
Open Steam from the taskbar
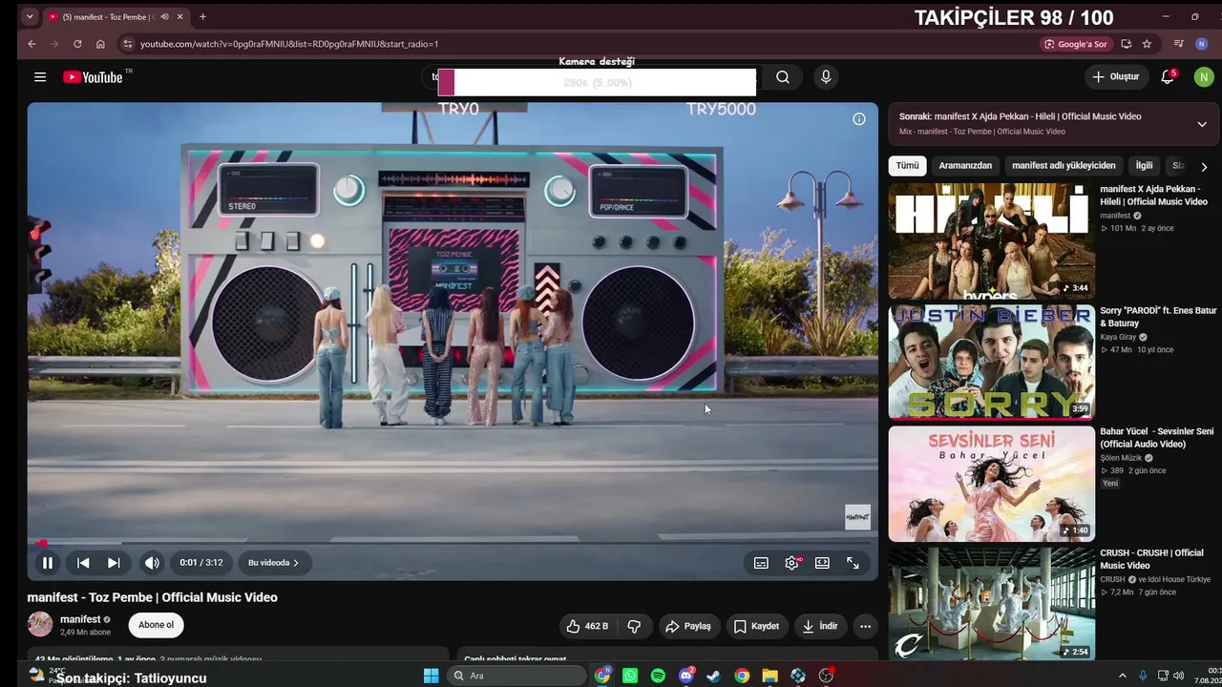coord(713,676)
